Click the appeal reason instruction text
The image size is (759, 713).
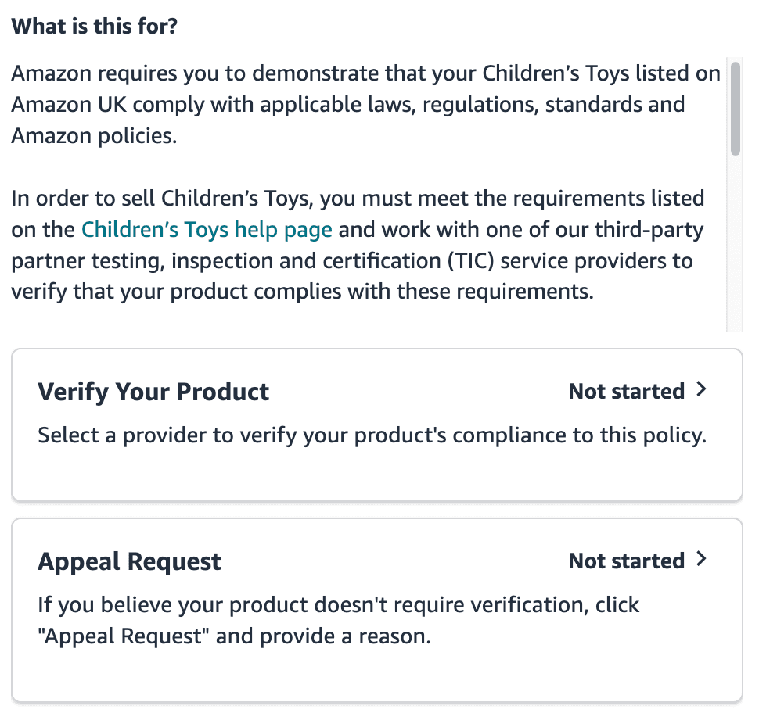(x=339, y=620)
